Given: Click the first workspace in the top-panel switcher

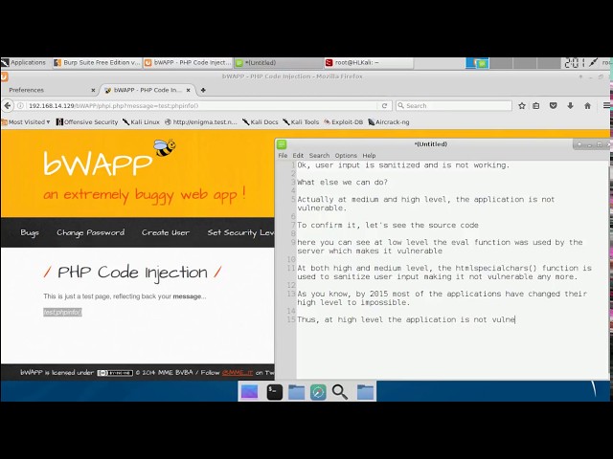Looking at the screenshot, I should (x=477, y=63).
